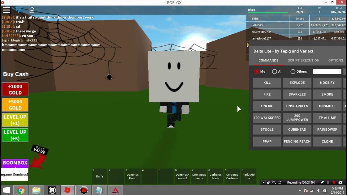Click the 200 JUMPPOWER button
The width and height of the screenshot is (347, 195).
297,118
